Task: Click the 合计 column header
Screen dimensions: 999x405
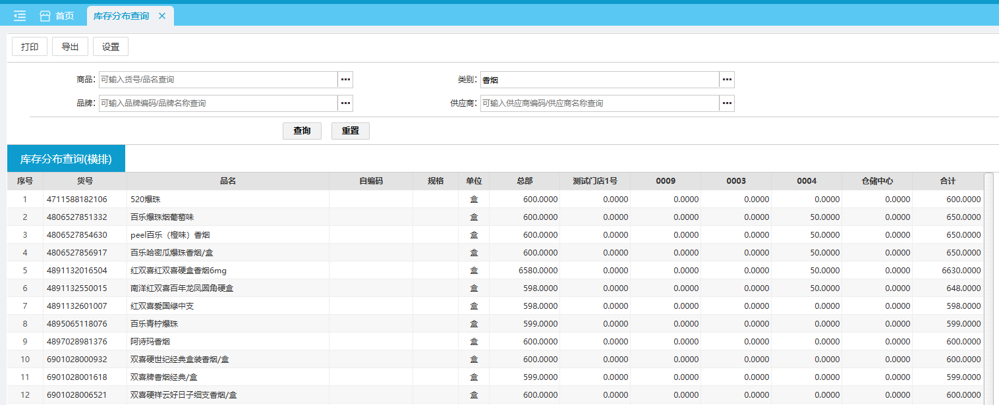Action: pyautogui.click(x=948, y=181)
